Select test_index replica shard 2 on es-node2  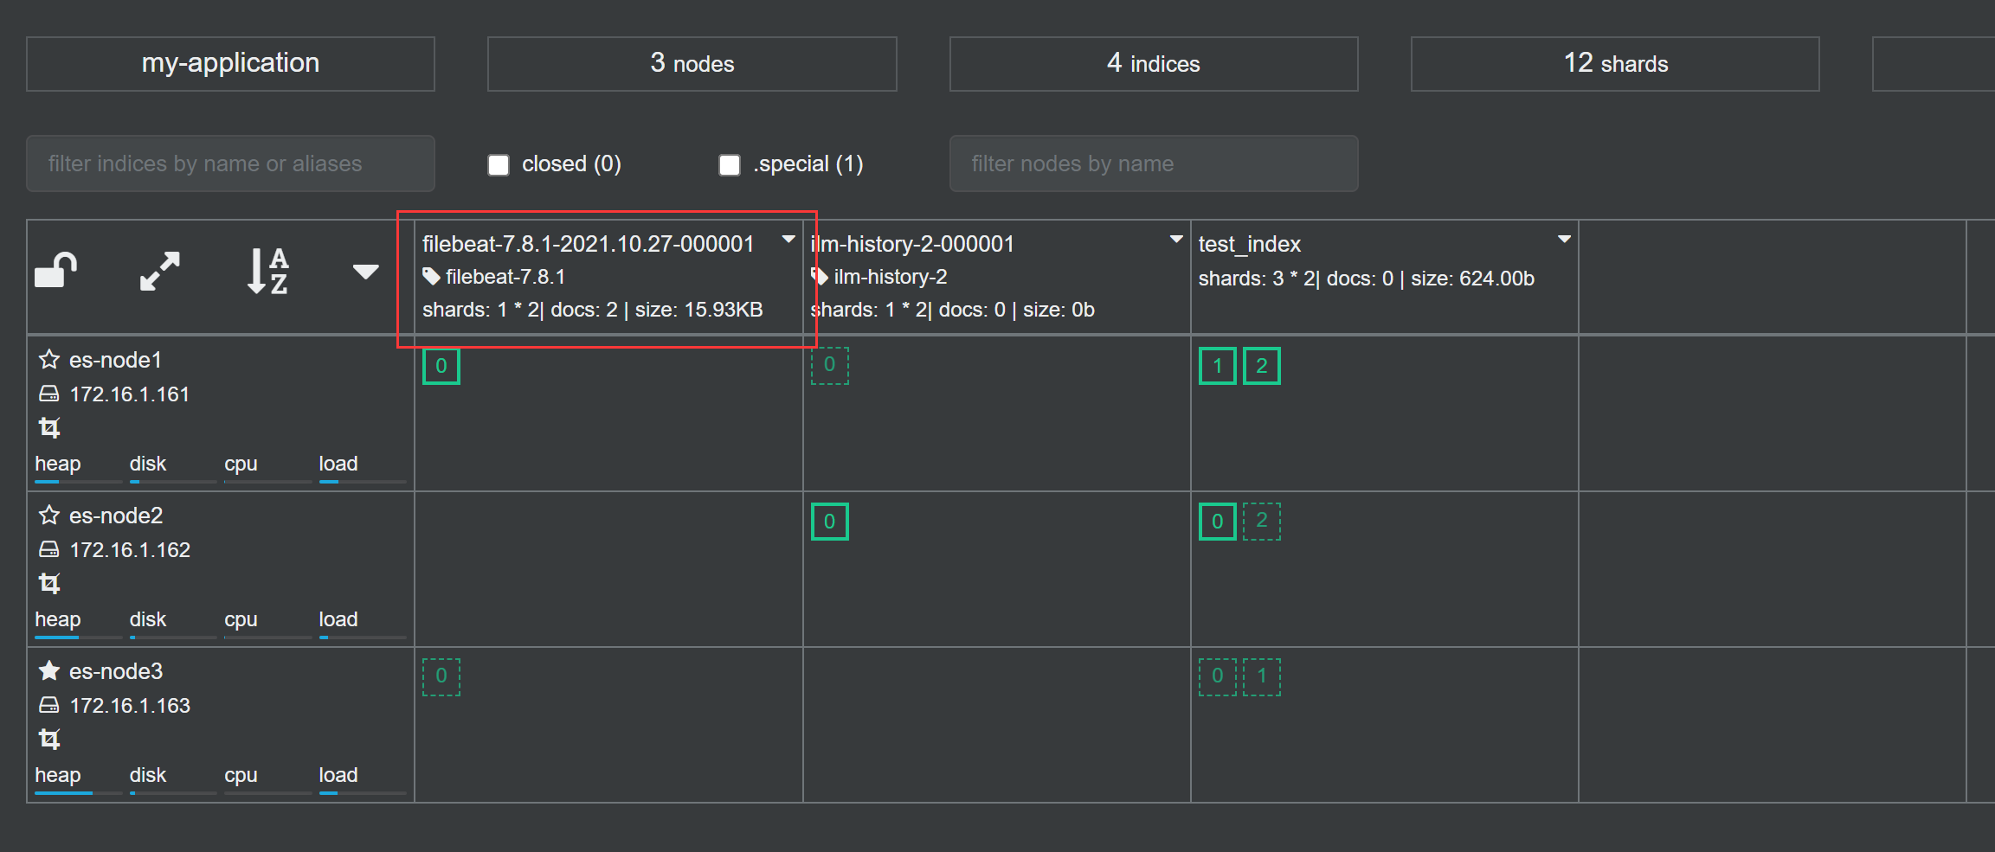point(1262,522)
